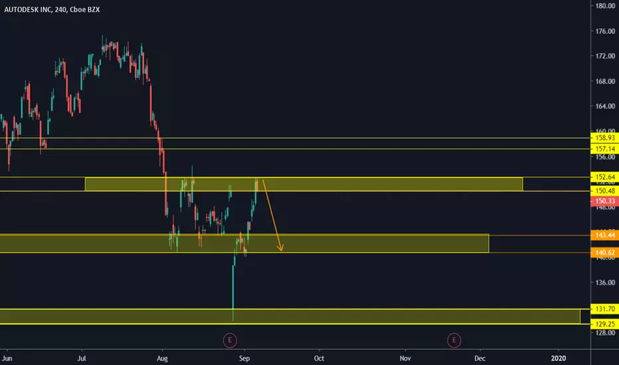
Task: Click the earnings E marker near late November
Action: coord(454,340)
